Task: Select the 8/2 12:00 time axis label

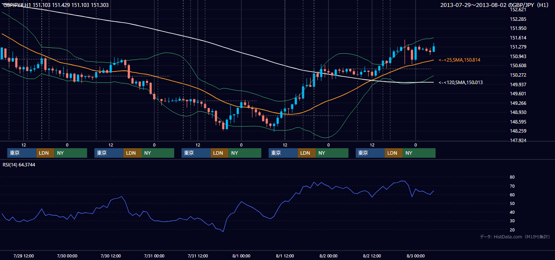Action: [372, 256]
